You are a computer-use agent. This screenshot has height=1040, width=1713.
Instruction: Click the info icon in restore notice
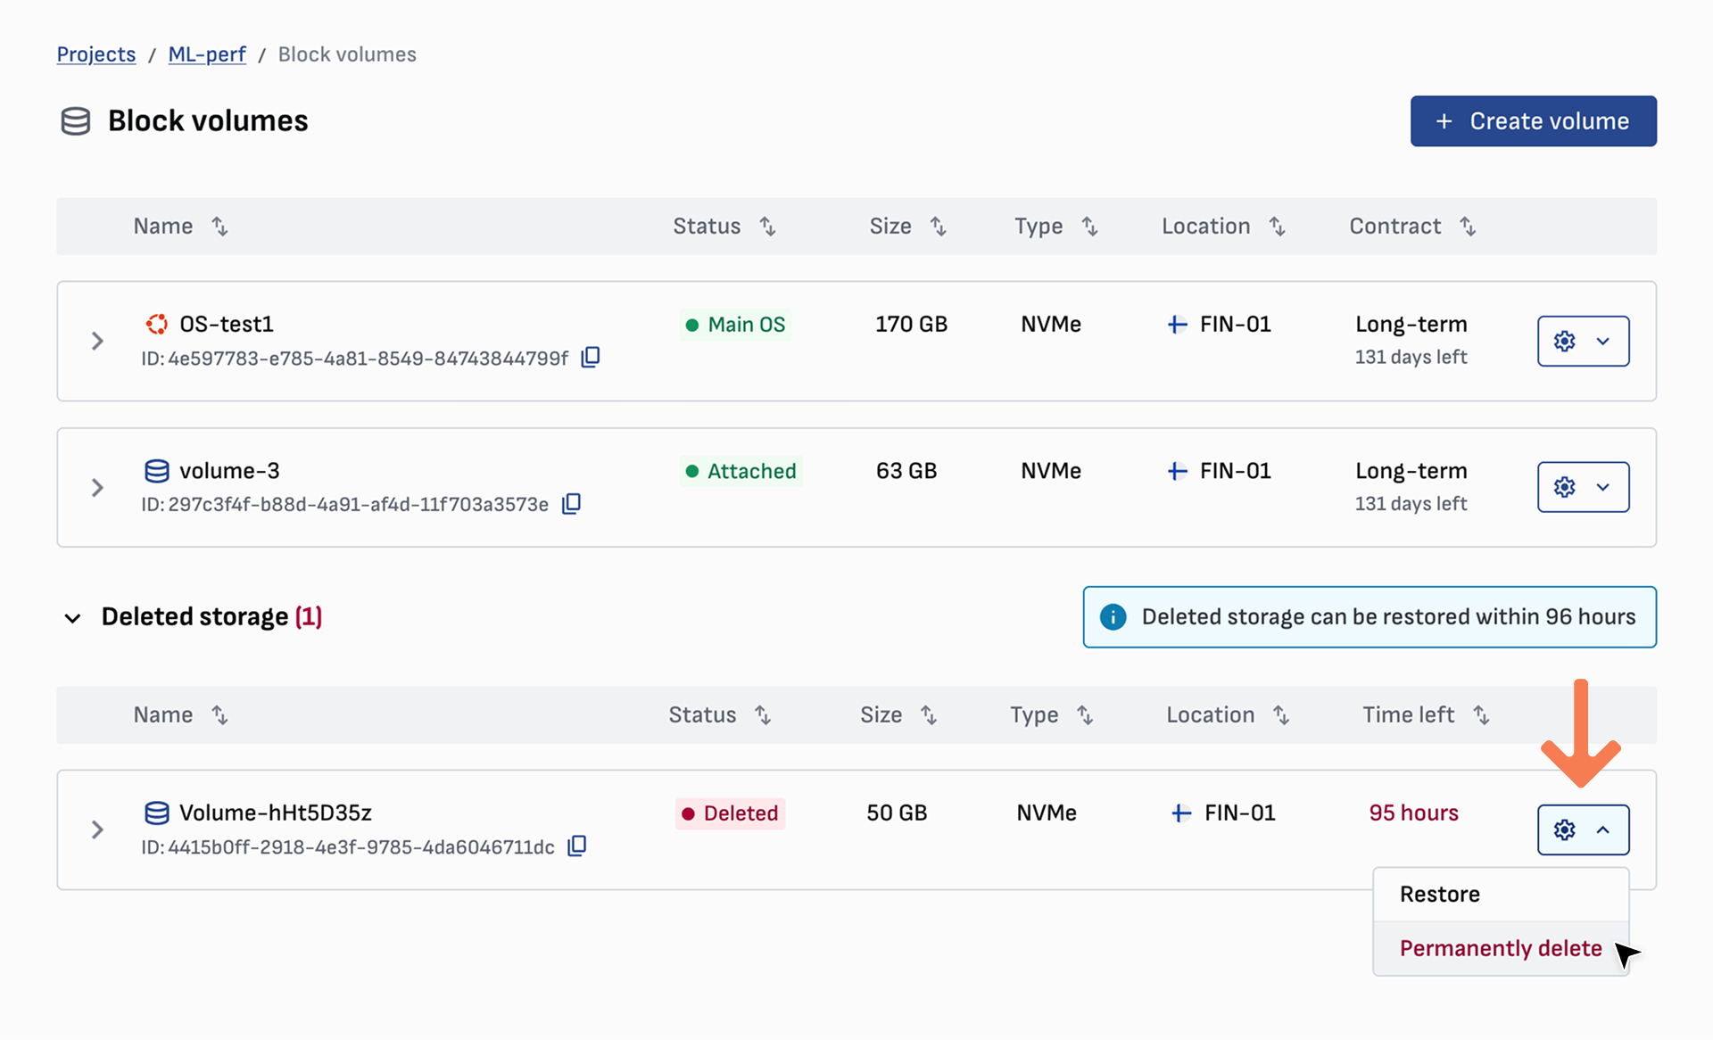[1113, 617]
